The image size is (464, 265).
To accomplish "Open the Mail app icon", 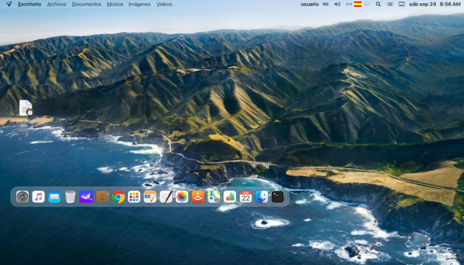I will 54,197.
